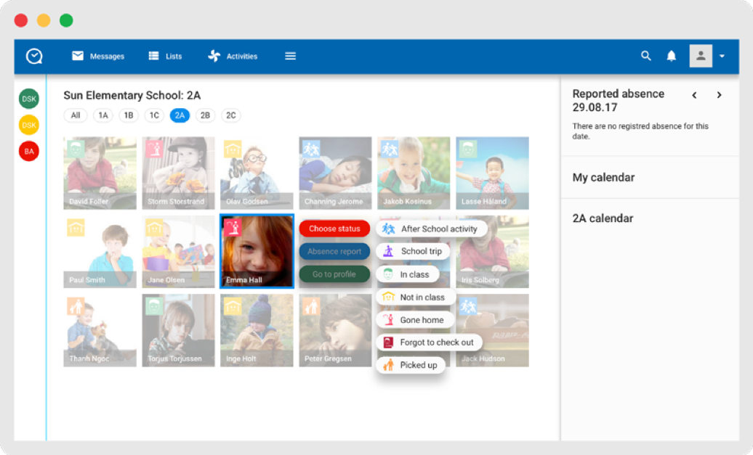The width and height of the screenshot is (753, 455).
Task: Expand the 2A calendar section
Action: 603,218
